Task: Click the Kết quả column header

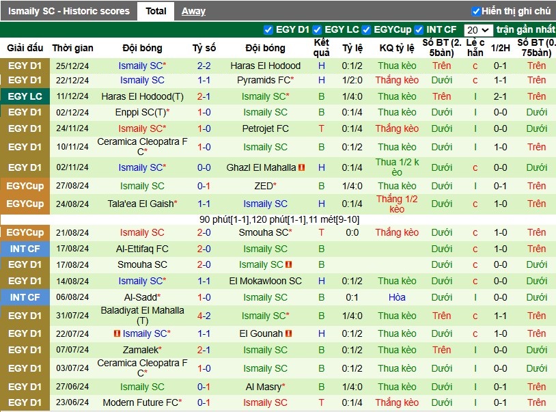Action: tap(321, 48)
